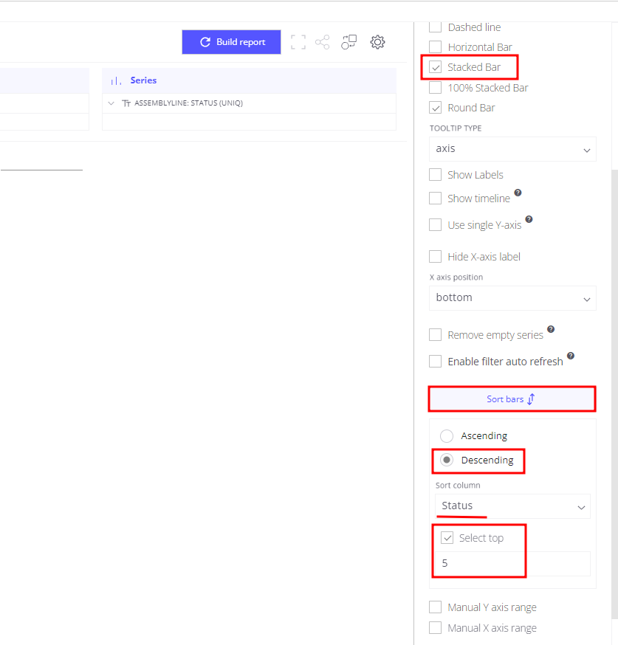Click the Build report button
The width and height of the screenshot is (618, 645).
232,42
